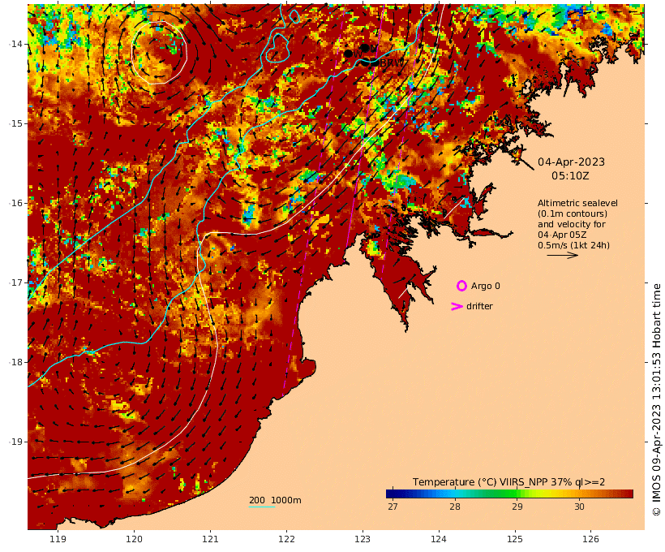
Task: Click longitude axis label 126
Action: [x=590, y=539]
